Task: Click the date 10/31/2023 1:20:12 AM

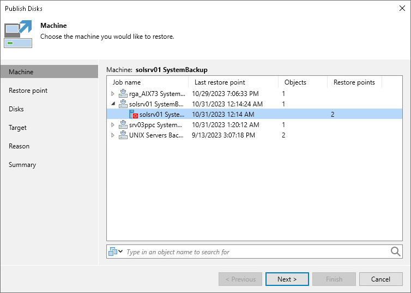Action: (x=226, y=125)
